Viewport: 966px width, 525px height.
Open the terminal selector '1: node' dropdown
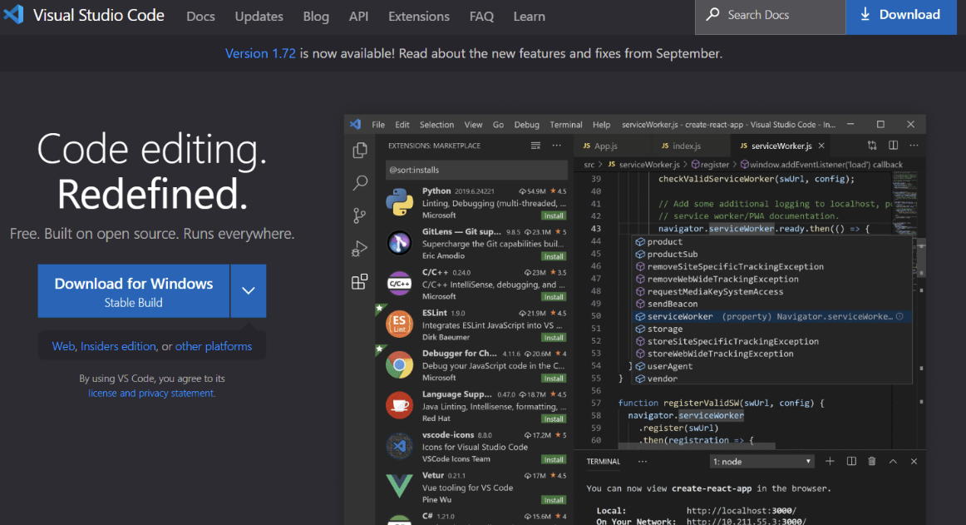(761, 462)
